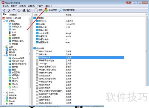Collapse the 显示设备 tree node

tap(4, 55)
